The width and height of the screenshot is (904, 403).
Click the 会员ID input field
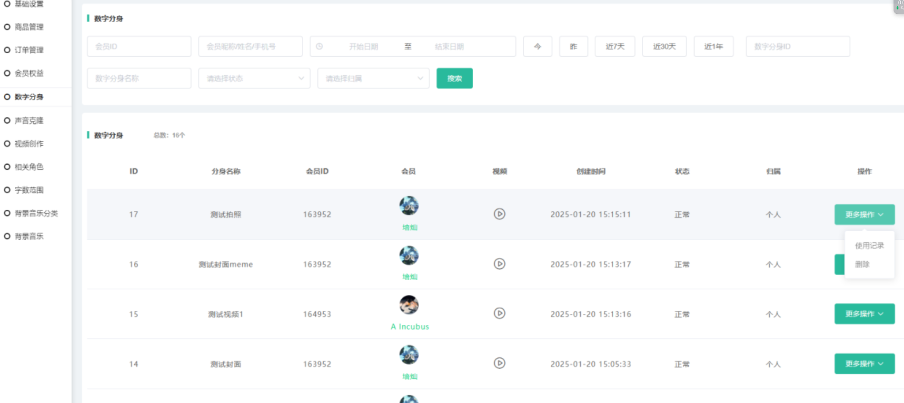point(139,47)
